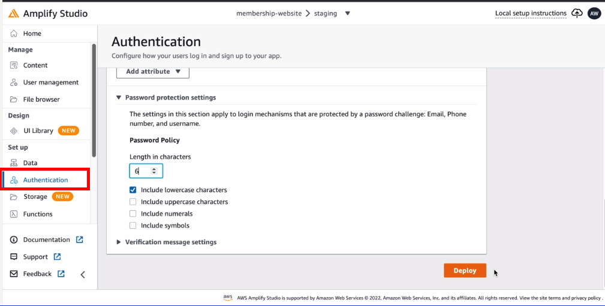
Task: Click the File browser folder icon
Action: (x=14, y=99)
